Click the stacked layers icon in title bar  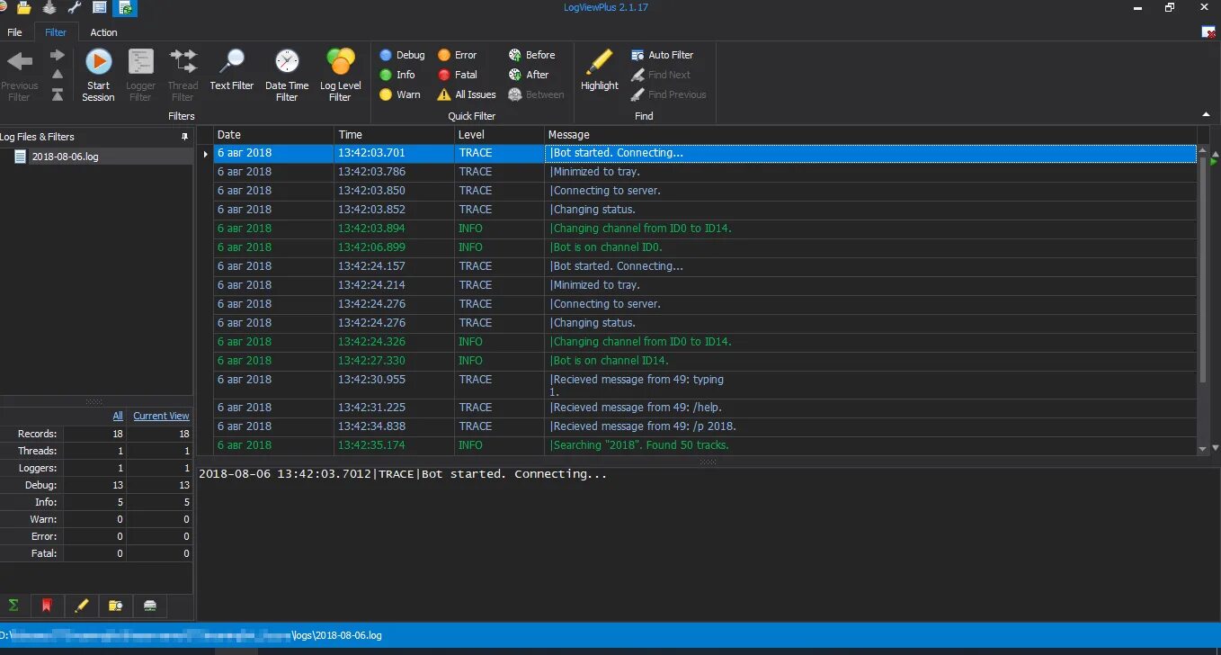point(49,8)
